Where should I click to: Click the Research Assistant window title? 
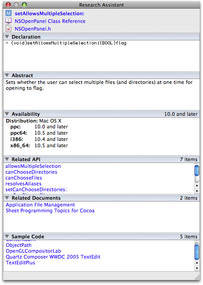point(101,5)
